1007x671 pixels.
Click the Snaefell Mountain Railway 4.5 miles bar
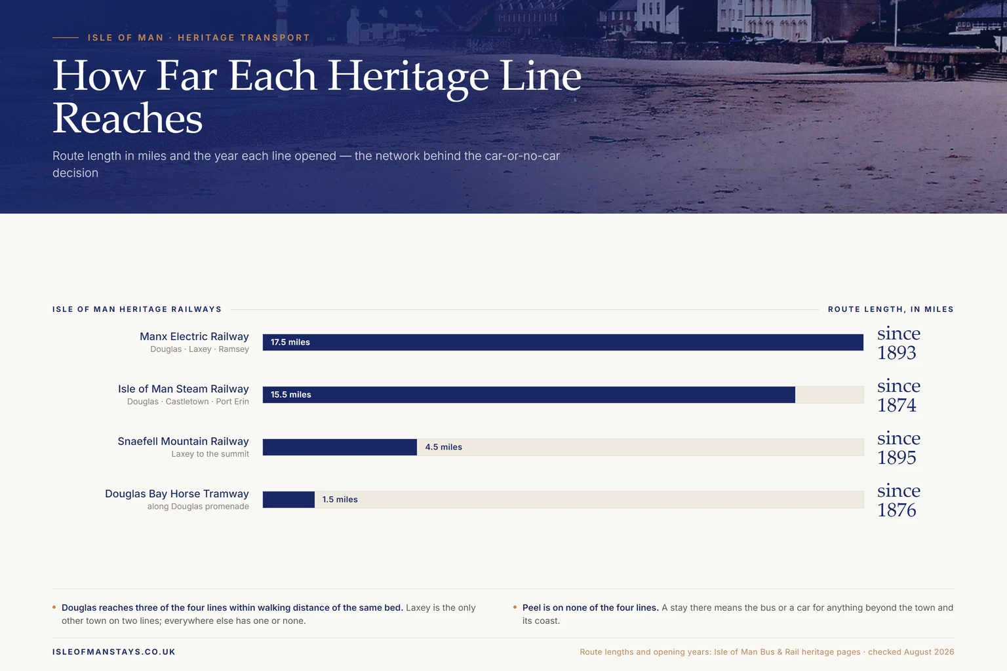click(x=340, y=447)
